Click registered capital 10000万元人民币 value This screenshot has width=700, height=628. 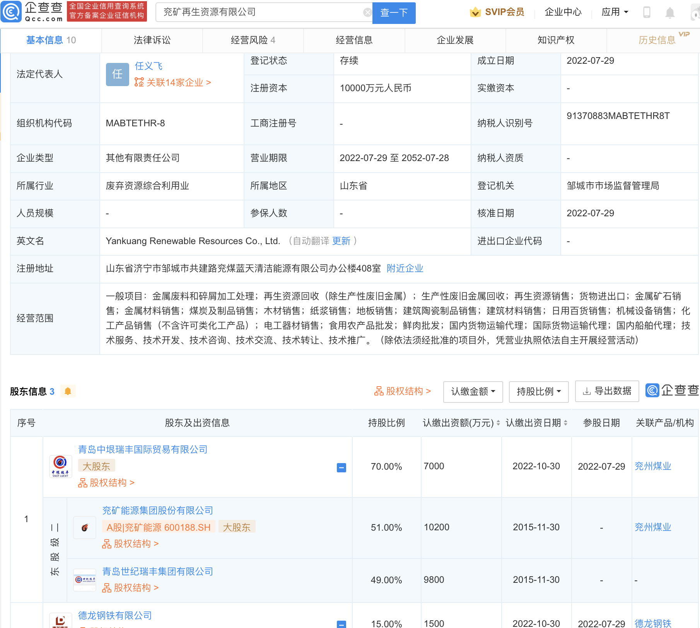(x=376, y=88)
